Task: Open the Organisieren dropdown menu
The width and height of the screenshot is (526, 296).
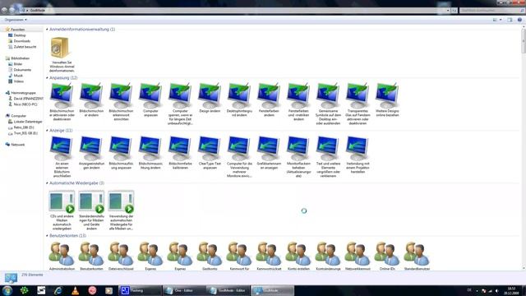Action: pos(16,20)
